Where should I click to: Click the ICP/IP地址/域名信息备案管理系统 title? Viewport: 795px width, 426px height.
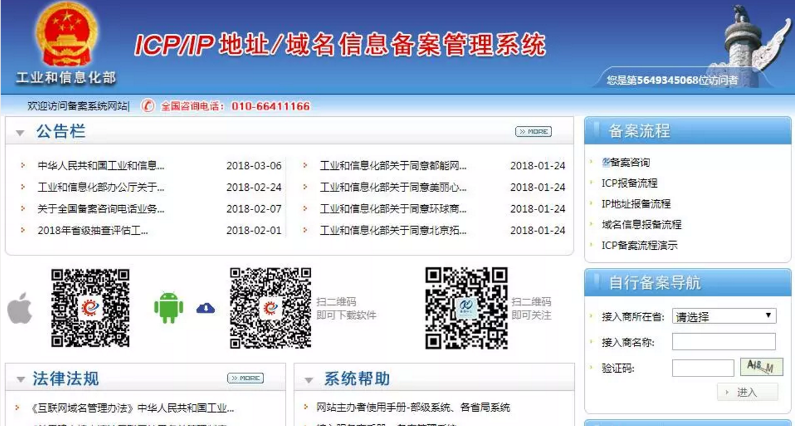[x=339, y=45]
